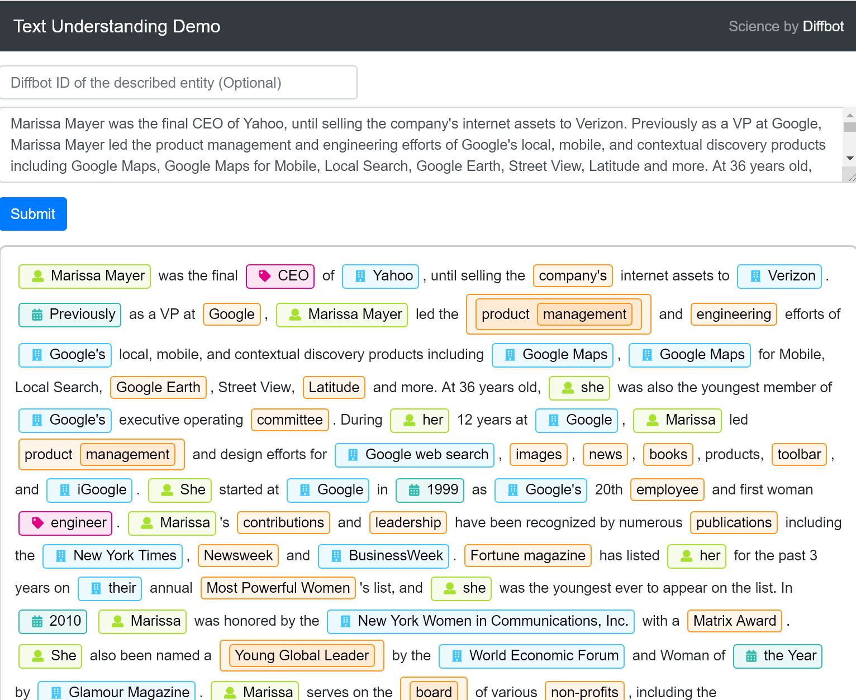The height and width of the screenshot is (700, 856).
Task: Click the Fortune magazine entity tag
Action: point(527,556)
